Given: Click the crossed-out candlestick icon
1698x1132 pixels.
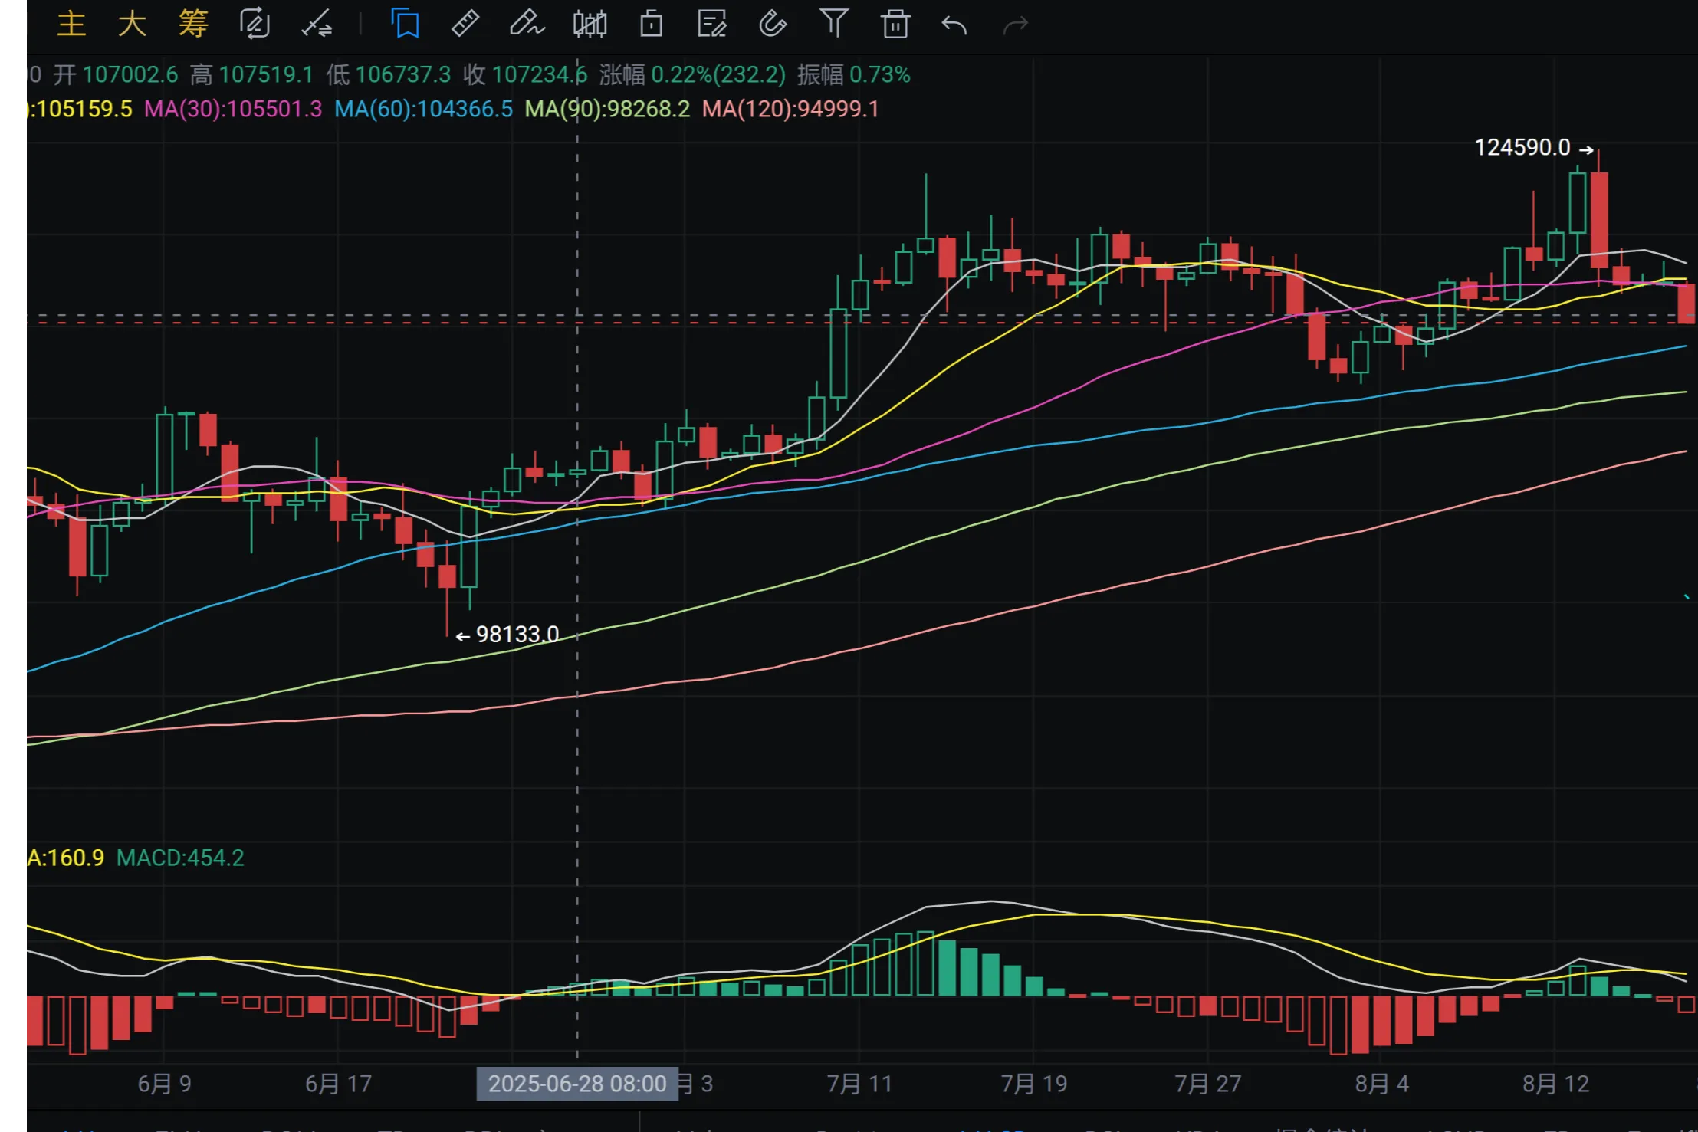Looking at the screenshot, I should click(590, 24).
